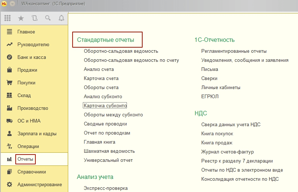The width and height of the screenshot is (298, 192).
Task: Open the Склад section
Action: (x=24, y=96)
